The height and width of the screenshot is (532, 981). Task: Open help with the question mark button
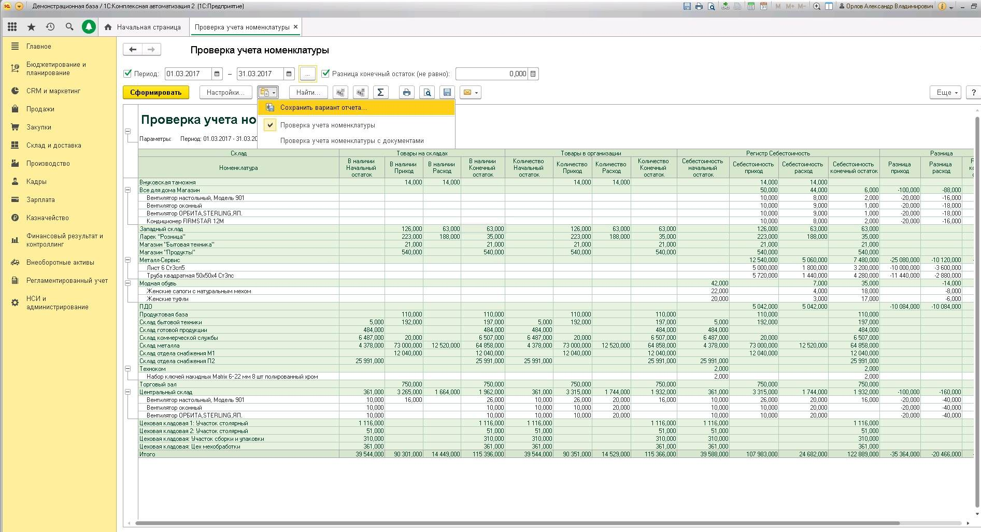pos(974,92)
